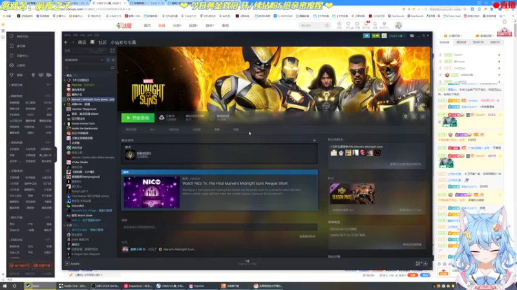
Task: Open Steam in Windows taskbar
Action: point(41,286)
